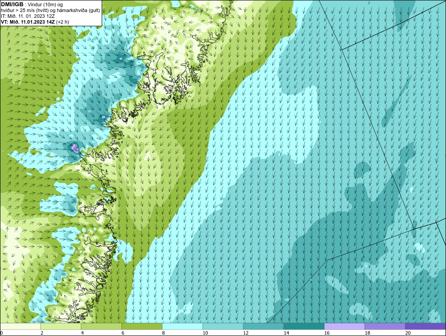Viewport: 446px width, 336px height.
Task: Pick the above-20 m/s dark purple legend swatch
Action: 425,326
